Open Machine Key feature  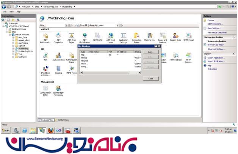click(x=150, y=37)
